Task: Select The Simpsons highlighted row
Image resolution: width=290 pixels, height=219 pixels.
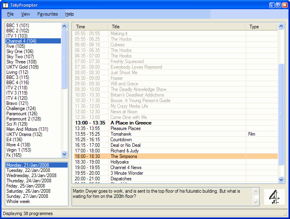Action: (x=175, y=156)
